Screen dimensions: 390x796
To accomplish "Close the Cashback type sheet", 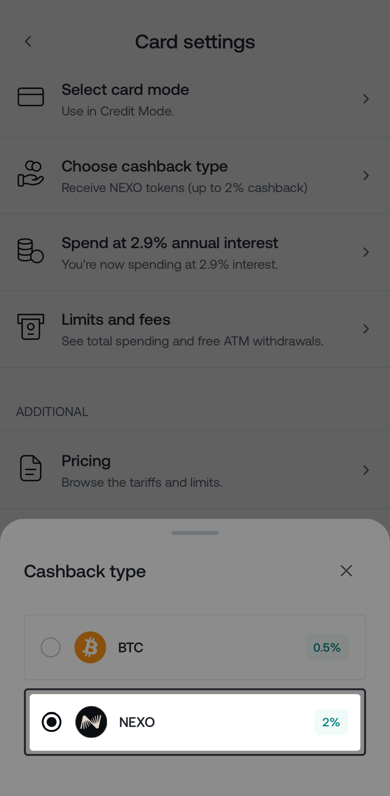I will [x=346, y=571].
